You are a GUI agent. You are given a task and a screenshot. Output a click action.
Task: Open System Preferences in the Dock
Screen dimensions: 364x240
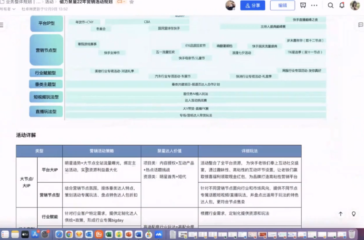(x=45, y=235)
